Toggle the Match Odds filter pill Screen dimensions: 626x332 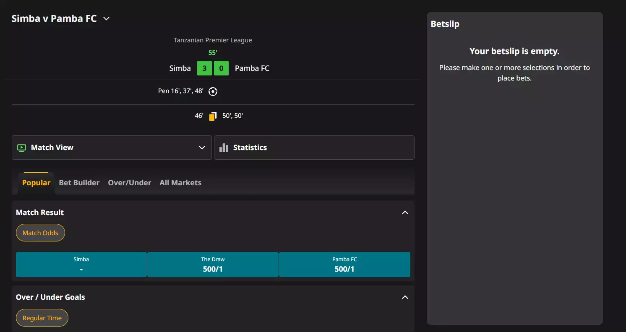tap(40, 233)
